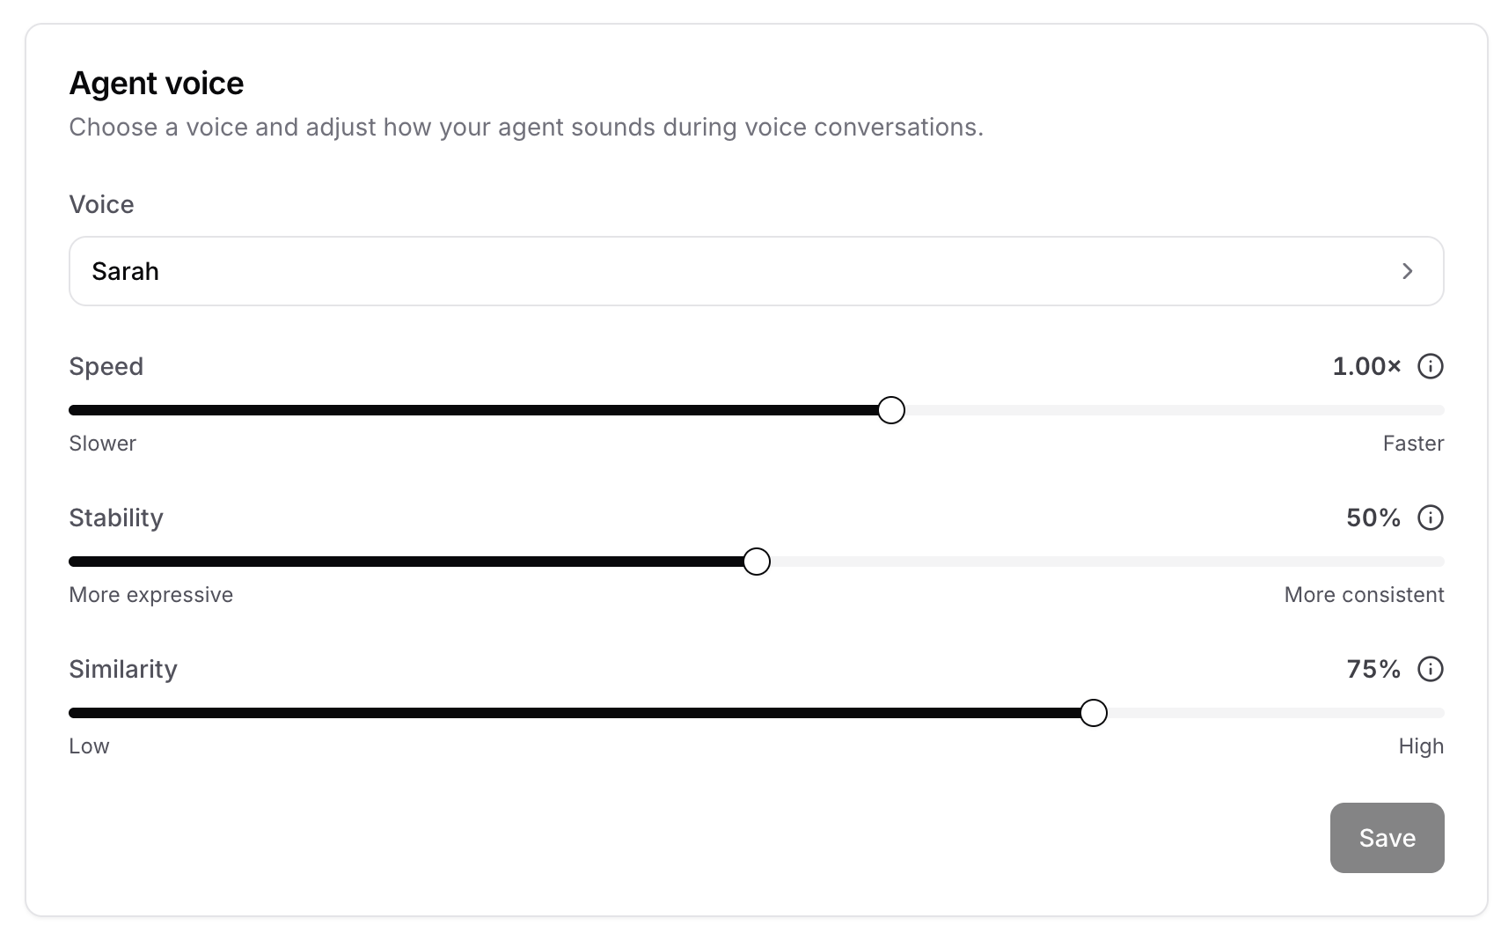The width and height of the screenshot is (1501, 940).
Task: Click the More consistent label
Action: [1364, 594]
